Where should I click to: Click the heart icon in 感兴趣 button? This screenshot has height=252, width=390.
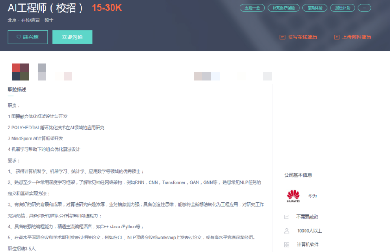click(19, 37)
